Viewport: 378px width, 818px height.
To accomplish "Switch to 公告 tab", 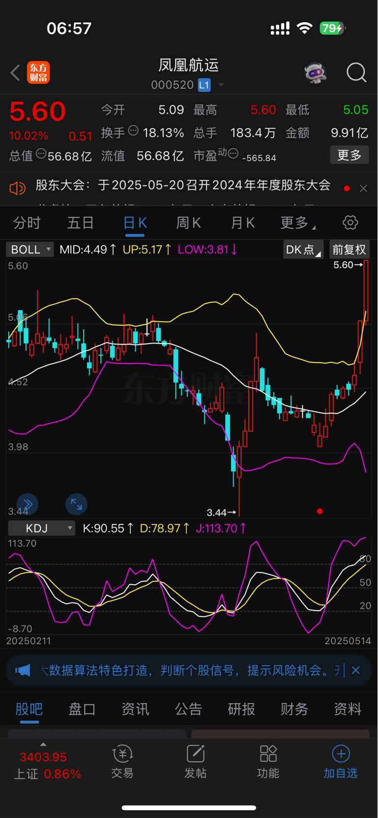I will coord(188,709).
